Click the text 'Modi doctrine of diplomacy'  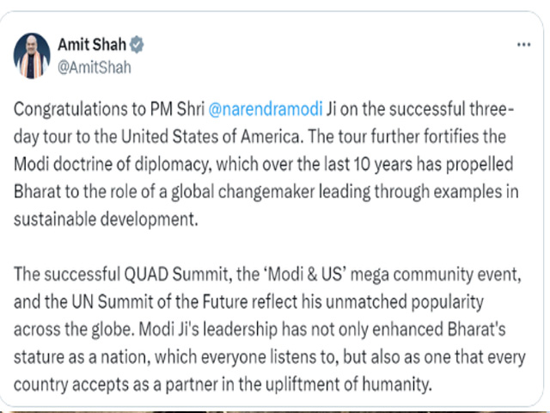click(113, 164)
